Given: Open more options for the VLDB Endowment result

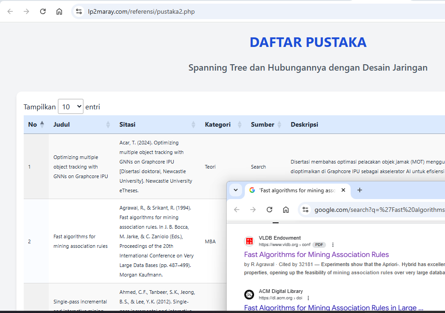Looking at the screenshot, I should tap(333, 245).
